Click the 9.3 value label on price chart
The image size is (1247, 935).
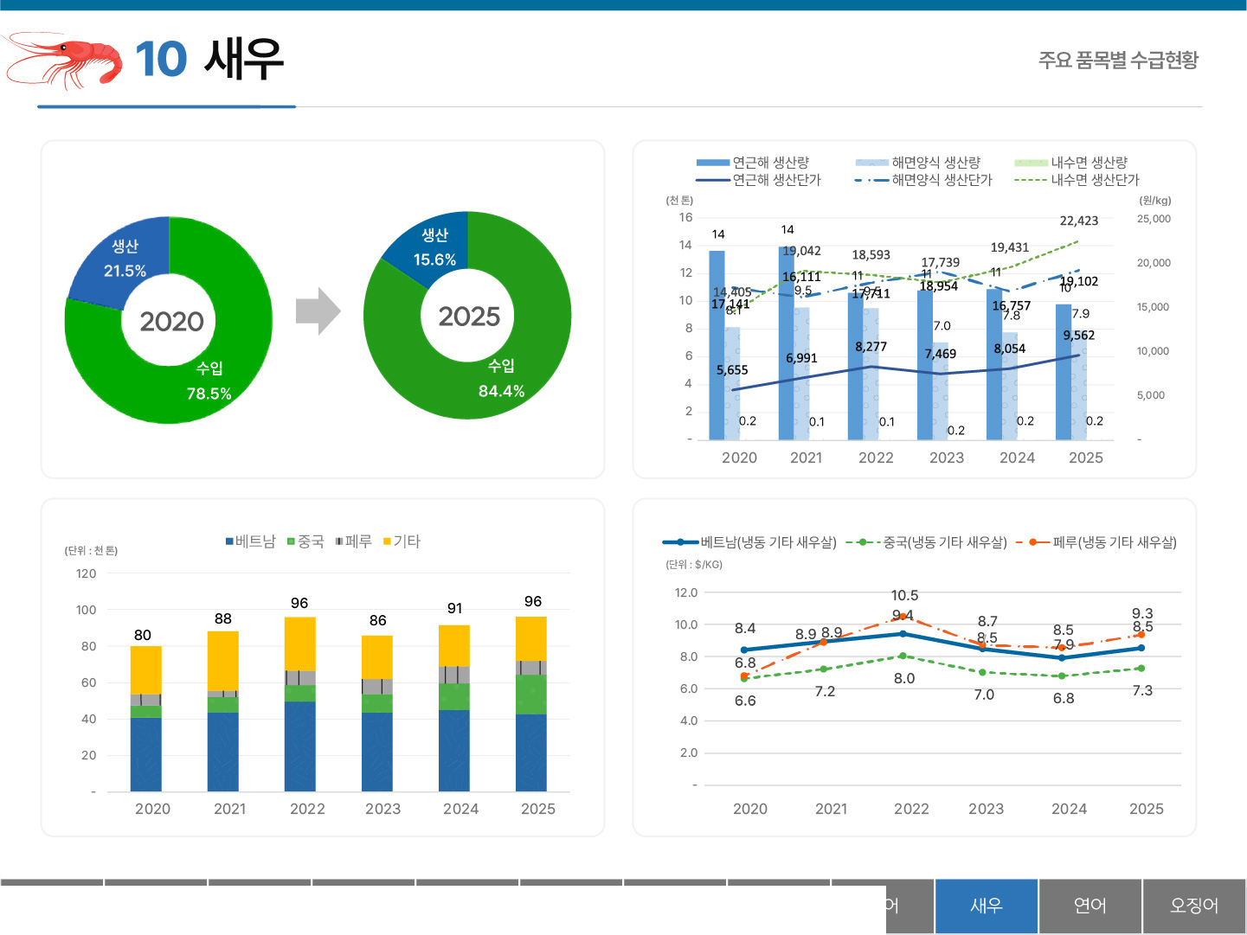pos(1142,614)
